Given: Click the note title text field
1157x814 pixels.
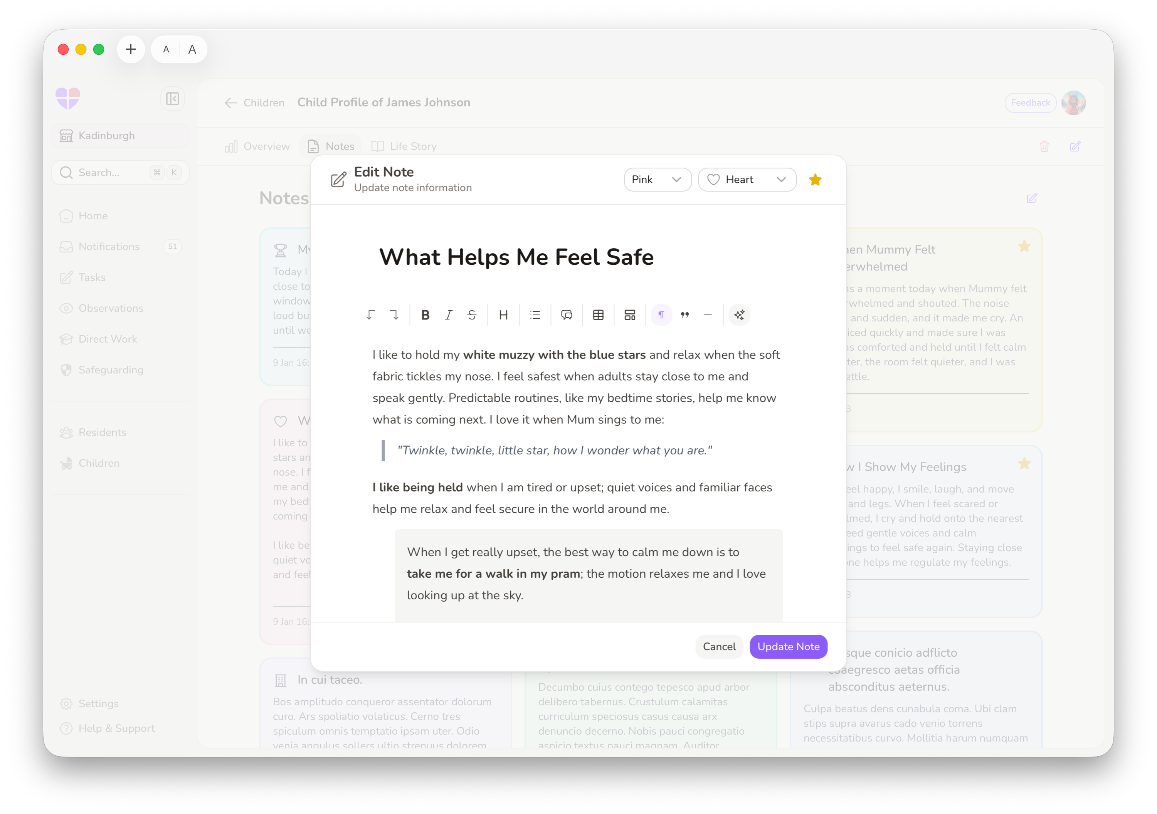Looking at the screenshot, I should click(516, 257).
